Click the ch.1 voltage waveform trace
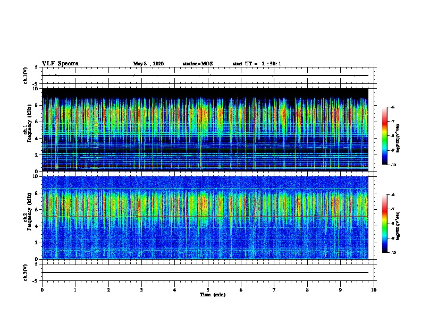Viewport: 421px width, 325px height. pos(205,75)
